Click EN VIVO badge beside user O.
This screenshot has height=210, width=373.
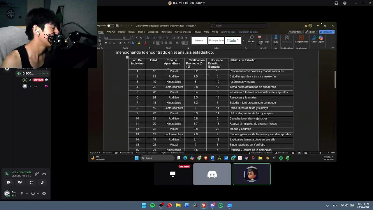tap(38, 80)
